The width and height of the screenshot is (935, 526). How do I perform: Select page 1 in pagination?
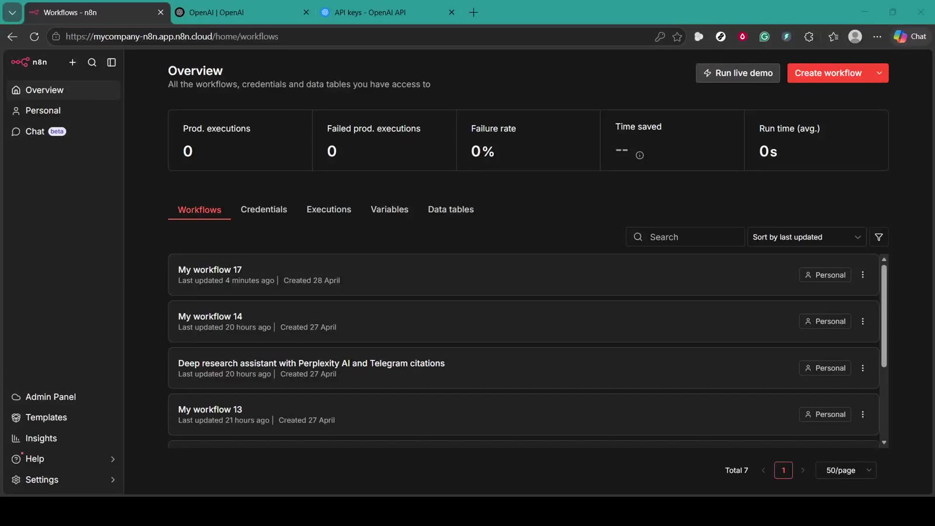point(783,470)
